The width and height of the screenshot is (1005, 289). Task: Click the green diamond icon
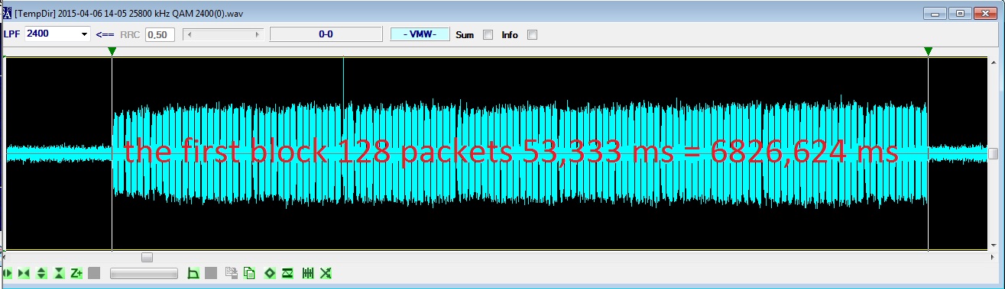coord(270,273)
